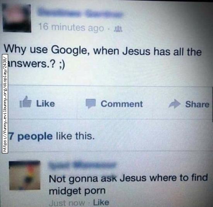Click the funny.evilbunny.org watermark URL

5,103
